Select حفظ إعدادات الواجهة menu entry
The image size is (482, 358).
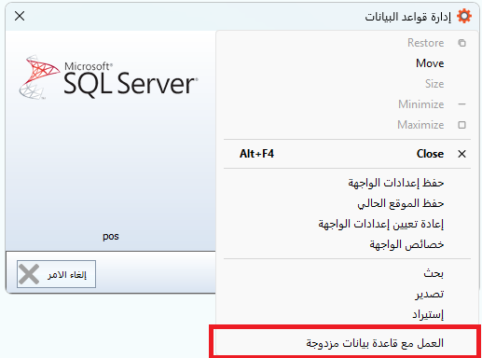click(x=347, y=183)
